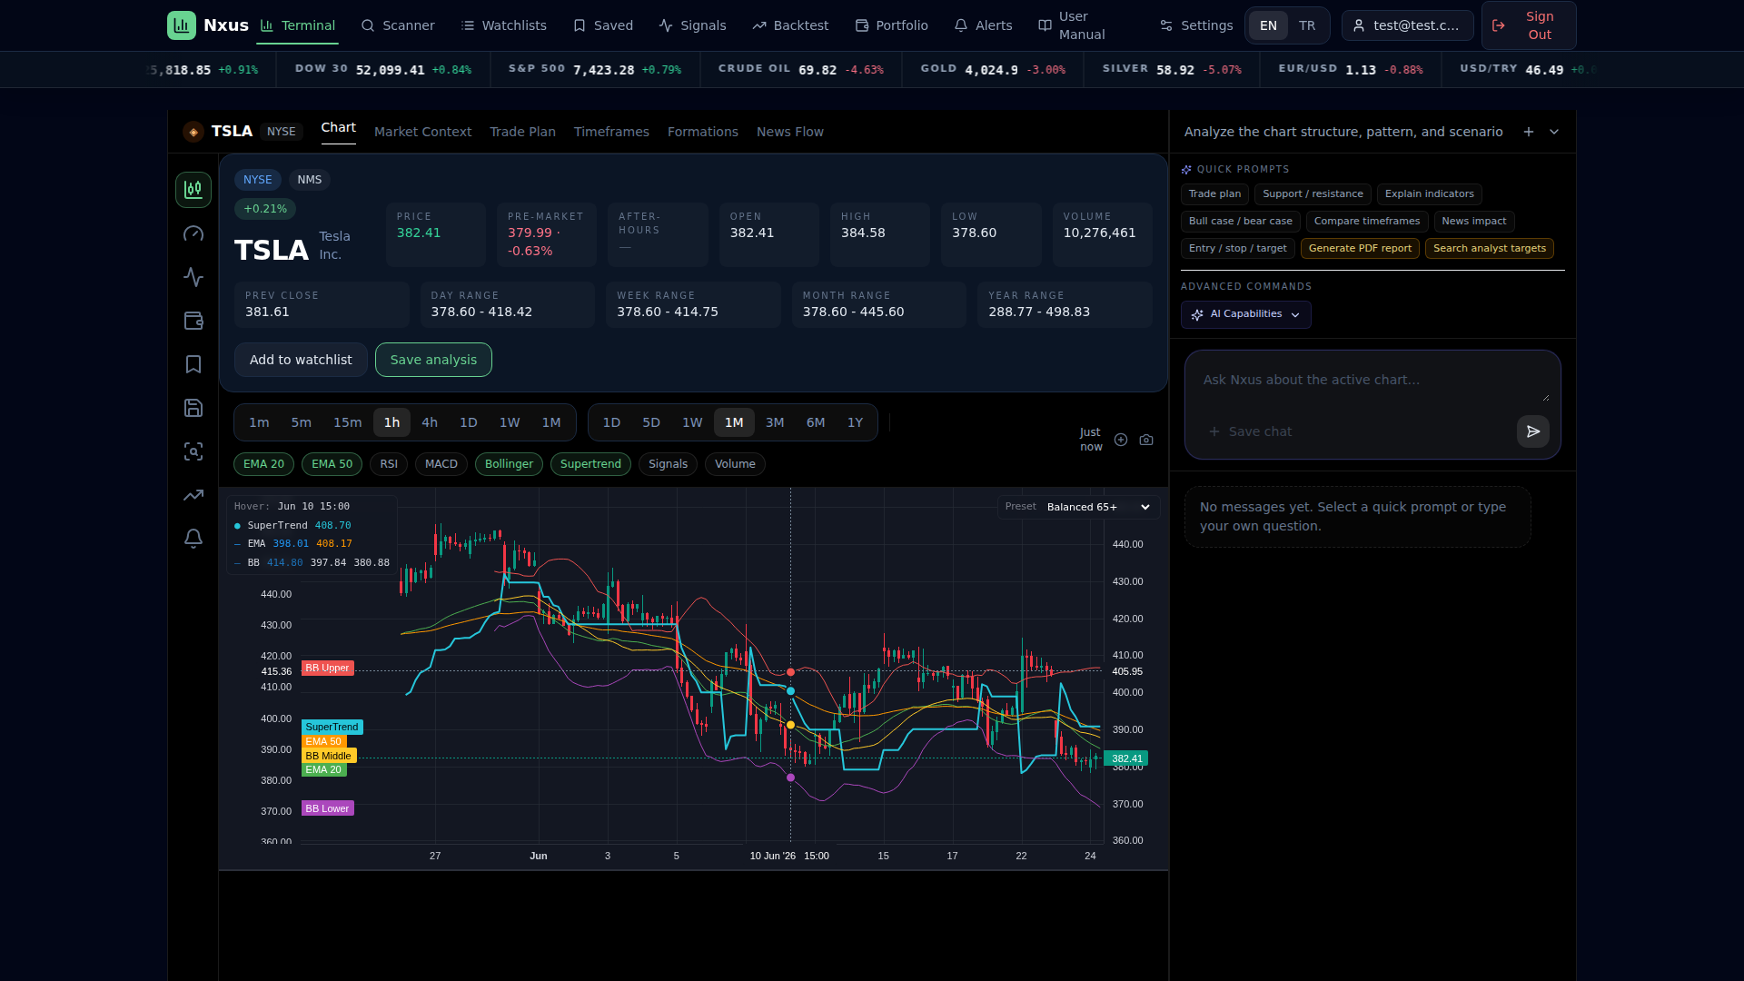The height and width of the screenshot is (981, 1744).
Task: Open Backtest nav item
Action: coord(790,25)
